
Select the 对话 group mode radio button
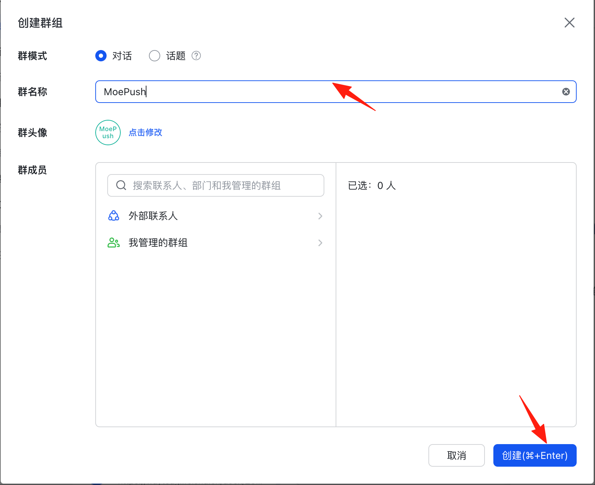point(101,56)
